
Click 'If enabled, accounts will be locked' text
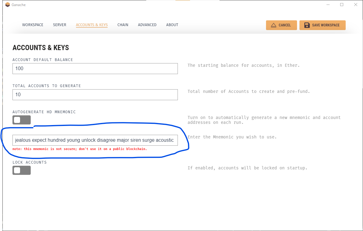click(x=247, y=168)
